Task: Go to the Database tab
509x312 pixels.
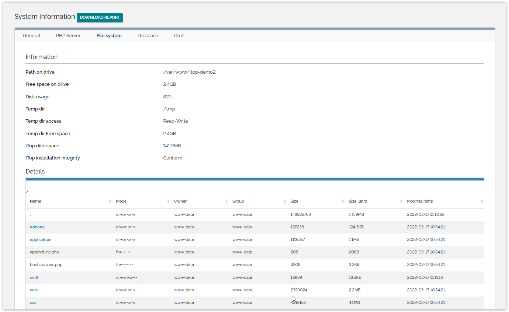Action: click(x=148, y=36)
